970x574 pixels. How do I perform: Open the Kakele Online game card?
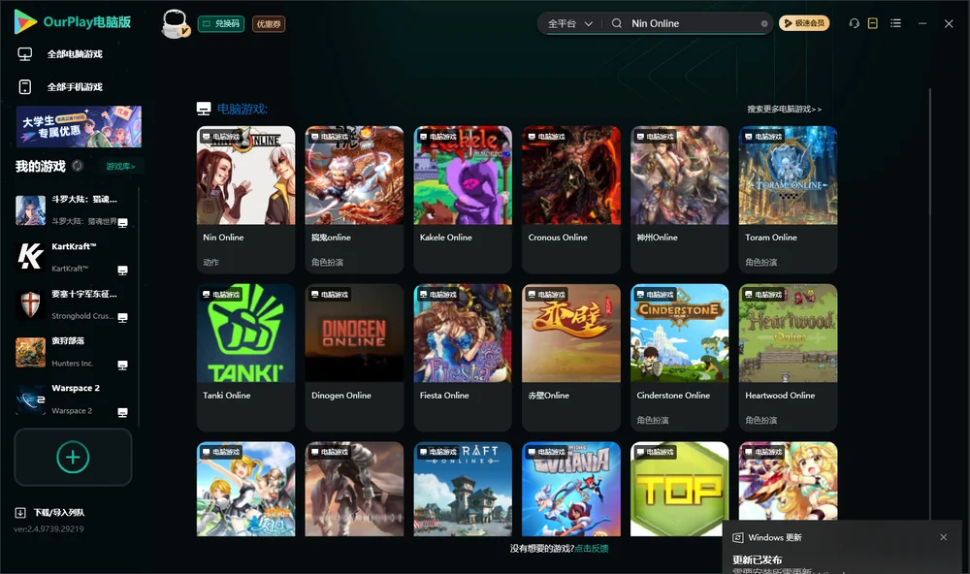pyautogui.click(x=463, y=200)
